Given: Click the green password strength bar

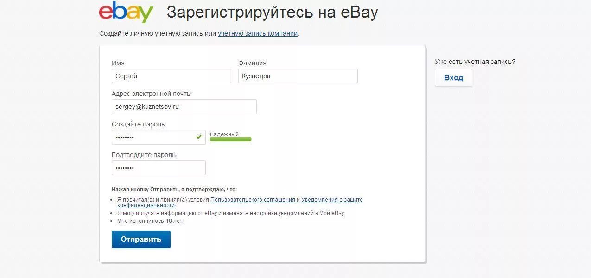Looking at the screenshot, I should click(x=231, y=139).
